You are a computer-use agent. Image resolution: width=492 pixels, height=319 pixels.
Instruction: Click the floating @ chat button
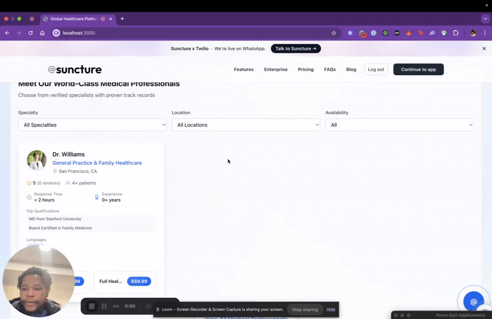pos(473,302)
